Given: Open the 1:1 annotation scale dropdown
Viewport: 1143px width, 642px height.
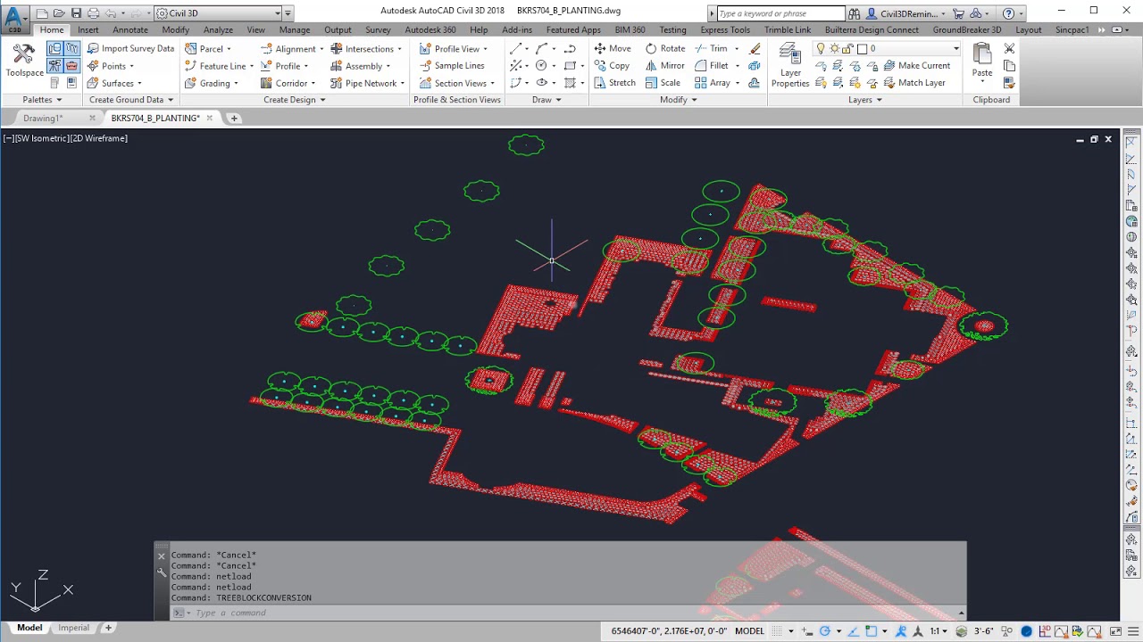Looking at the screenshot, I should click(939, 630).
